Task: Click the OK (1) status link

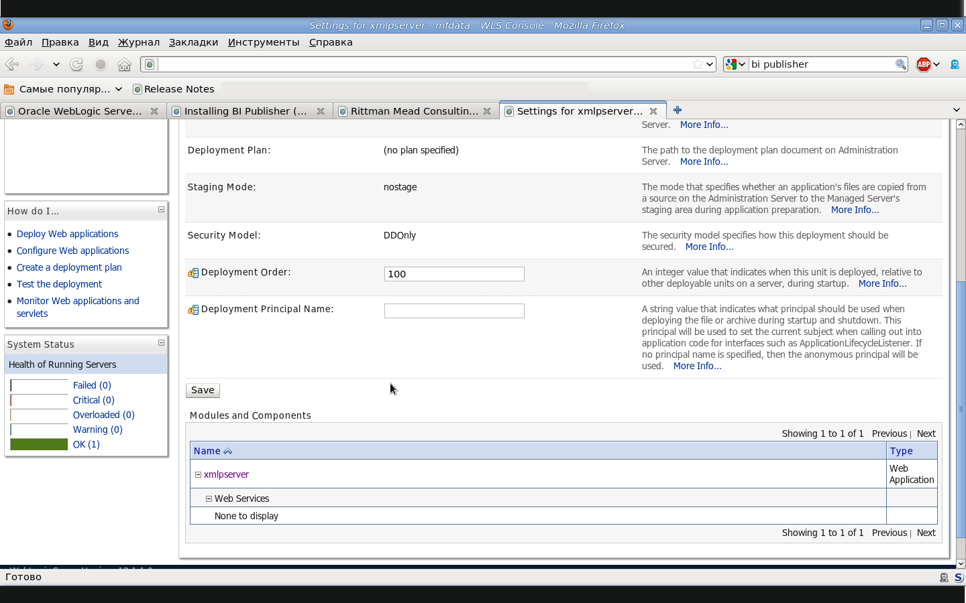Action: [87, 444]
